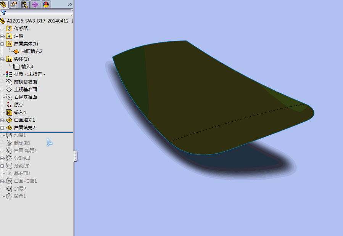Screen dimensions: 343x236
Task: Select the 材质 <未指定> material icon
Action: point(9,74)
